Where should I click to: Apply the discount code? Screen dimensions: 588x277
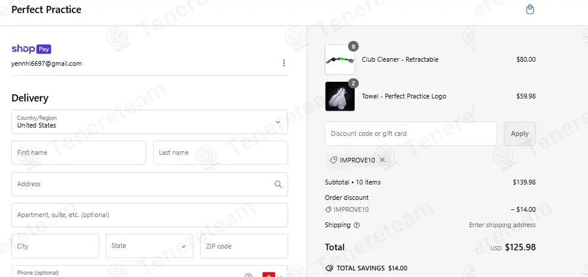click(x=519, y=133)
